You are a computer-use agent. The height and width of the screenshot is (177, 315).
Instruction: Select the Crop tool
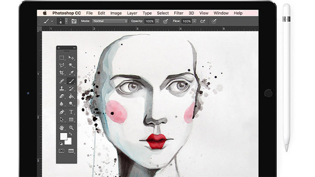click(62, 73)
